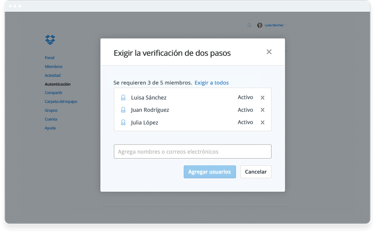
Task: Close the two-step verification dialog
Action: click(x=269, y=51)
